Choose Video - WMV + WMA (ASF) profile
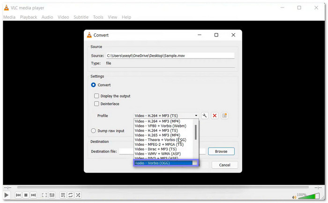Image resolution: width=328 pixels, height=203 pixels. click(163, 154)
